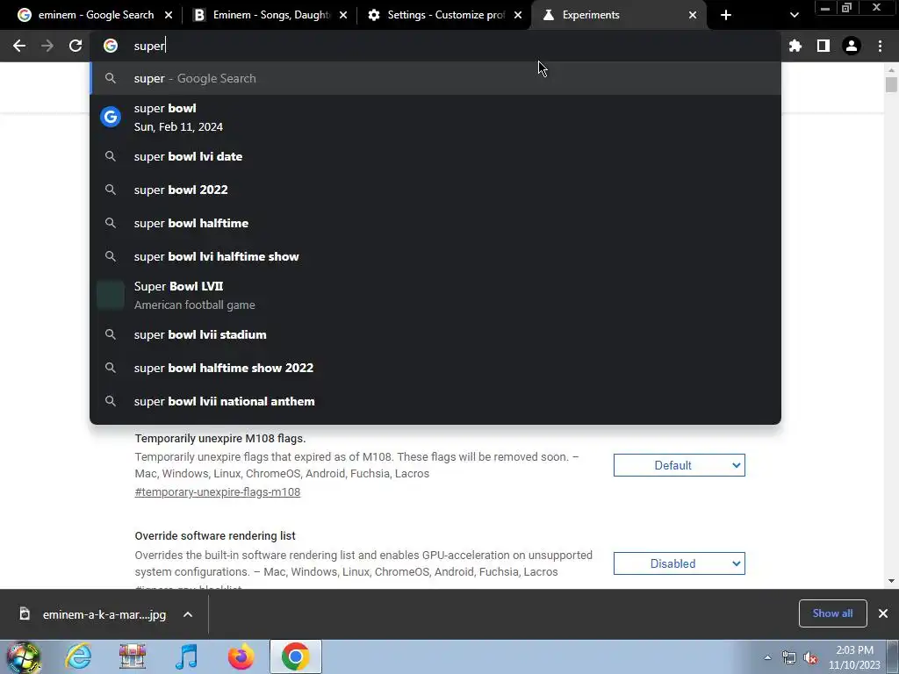The height and width of the screenshot is (674, 899).
Task: Open the Disabled dropdown for software rendering list
Action: [x=680, y=564]
